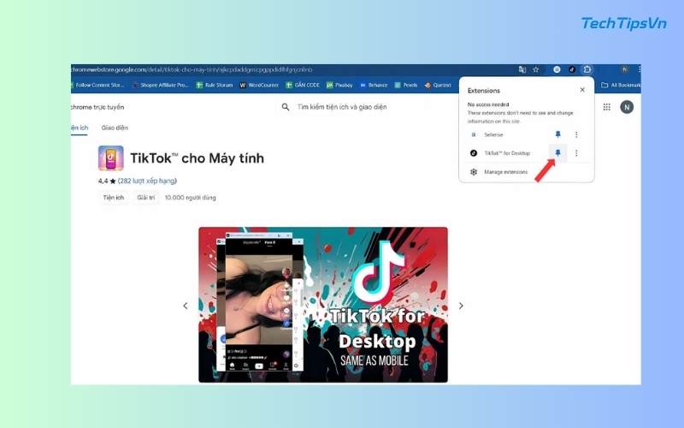Open the GẮN CODE bookmark
The width and height of the screenshot is (684, 428).
pos(304,85)
